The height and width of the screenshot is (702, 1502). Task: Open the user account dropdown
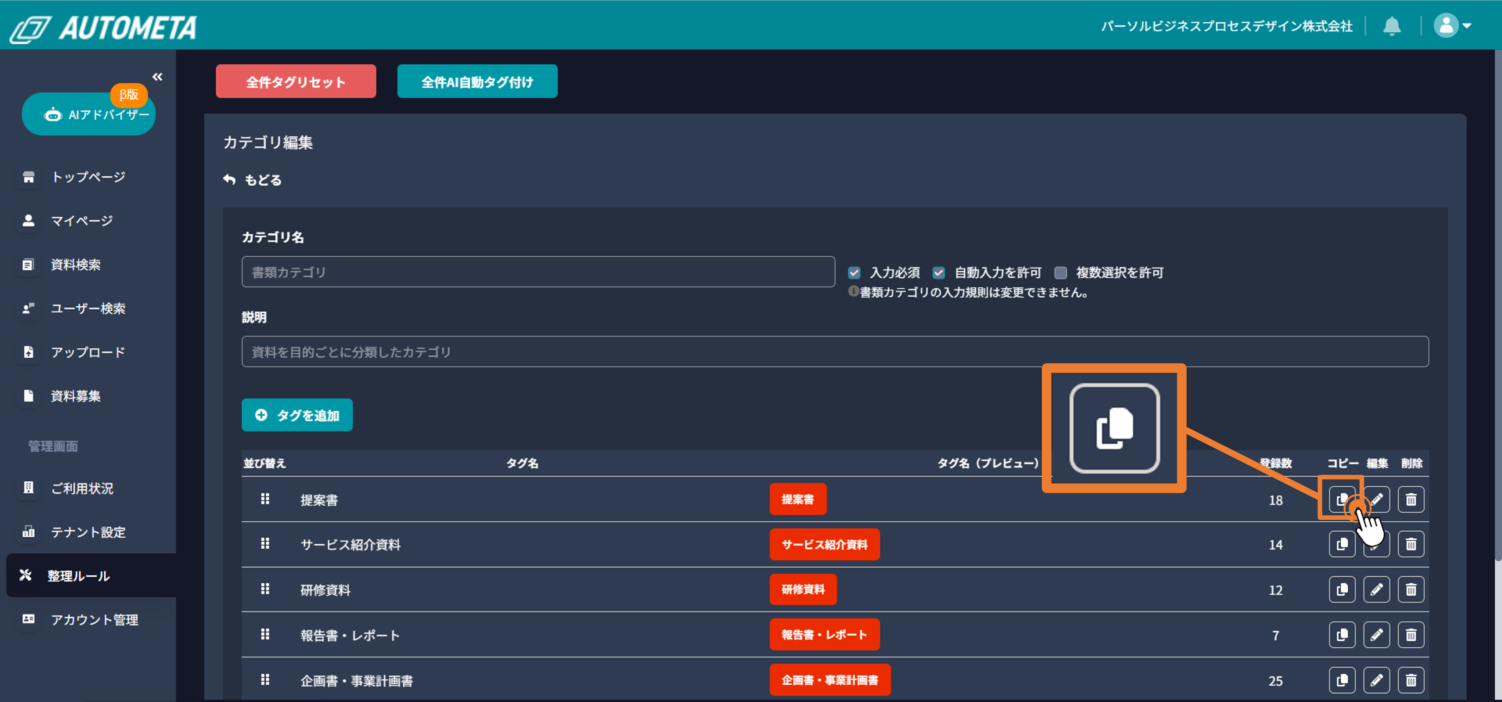click(1452, 25)
